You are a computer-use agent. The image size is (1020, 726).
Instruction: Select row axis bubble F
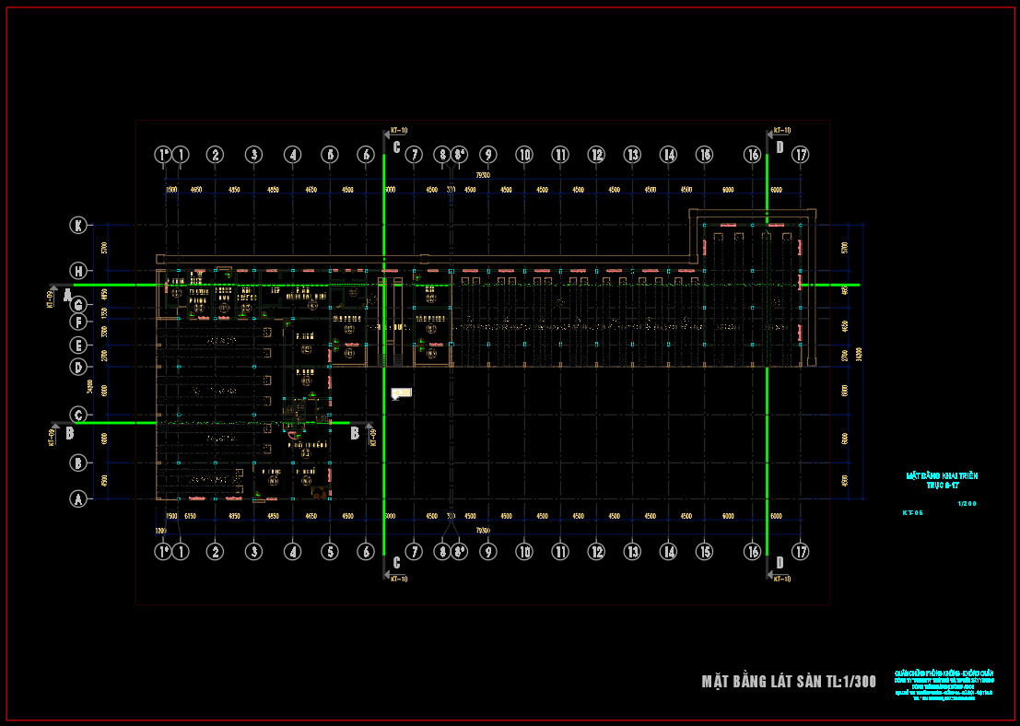point(79,322)
